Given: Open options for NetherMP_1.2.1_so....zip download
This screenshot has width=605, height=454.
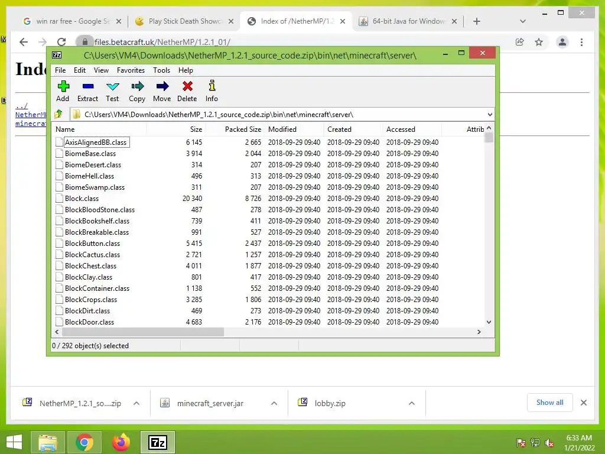Looking at the screenshot, I should pos(136,403).
